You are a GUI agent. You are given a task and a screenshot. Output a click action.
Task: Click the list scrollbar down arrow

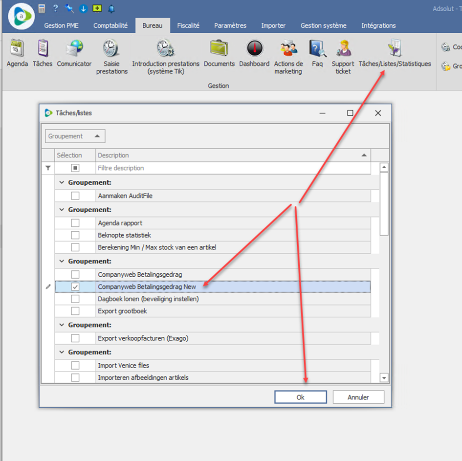[x=384, y=377]
